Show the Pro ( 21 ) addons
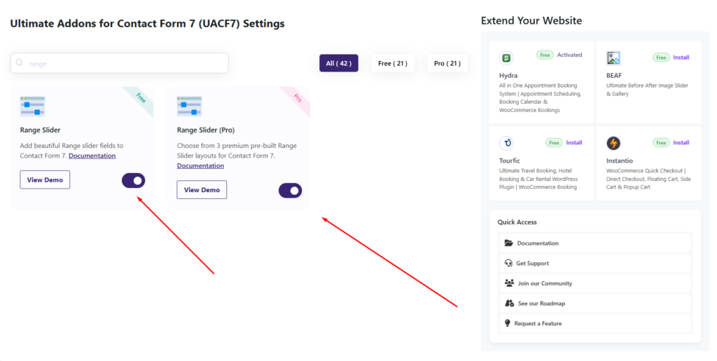Viewport: 717px width, 361px height. (447, 63)
